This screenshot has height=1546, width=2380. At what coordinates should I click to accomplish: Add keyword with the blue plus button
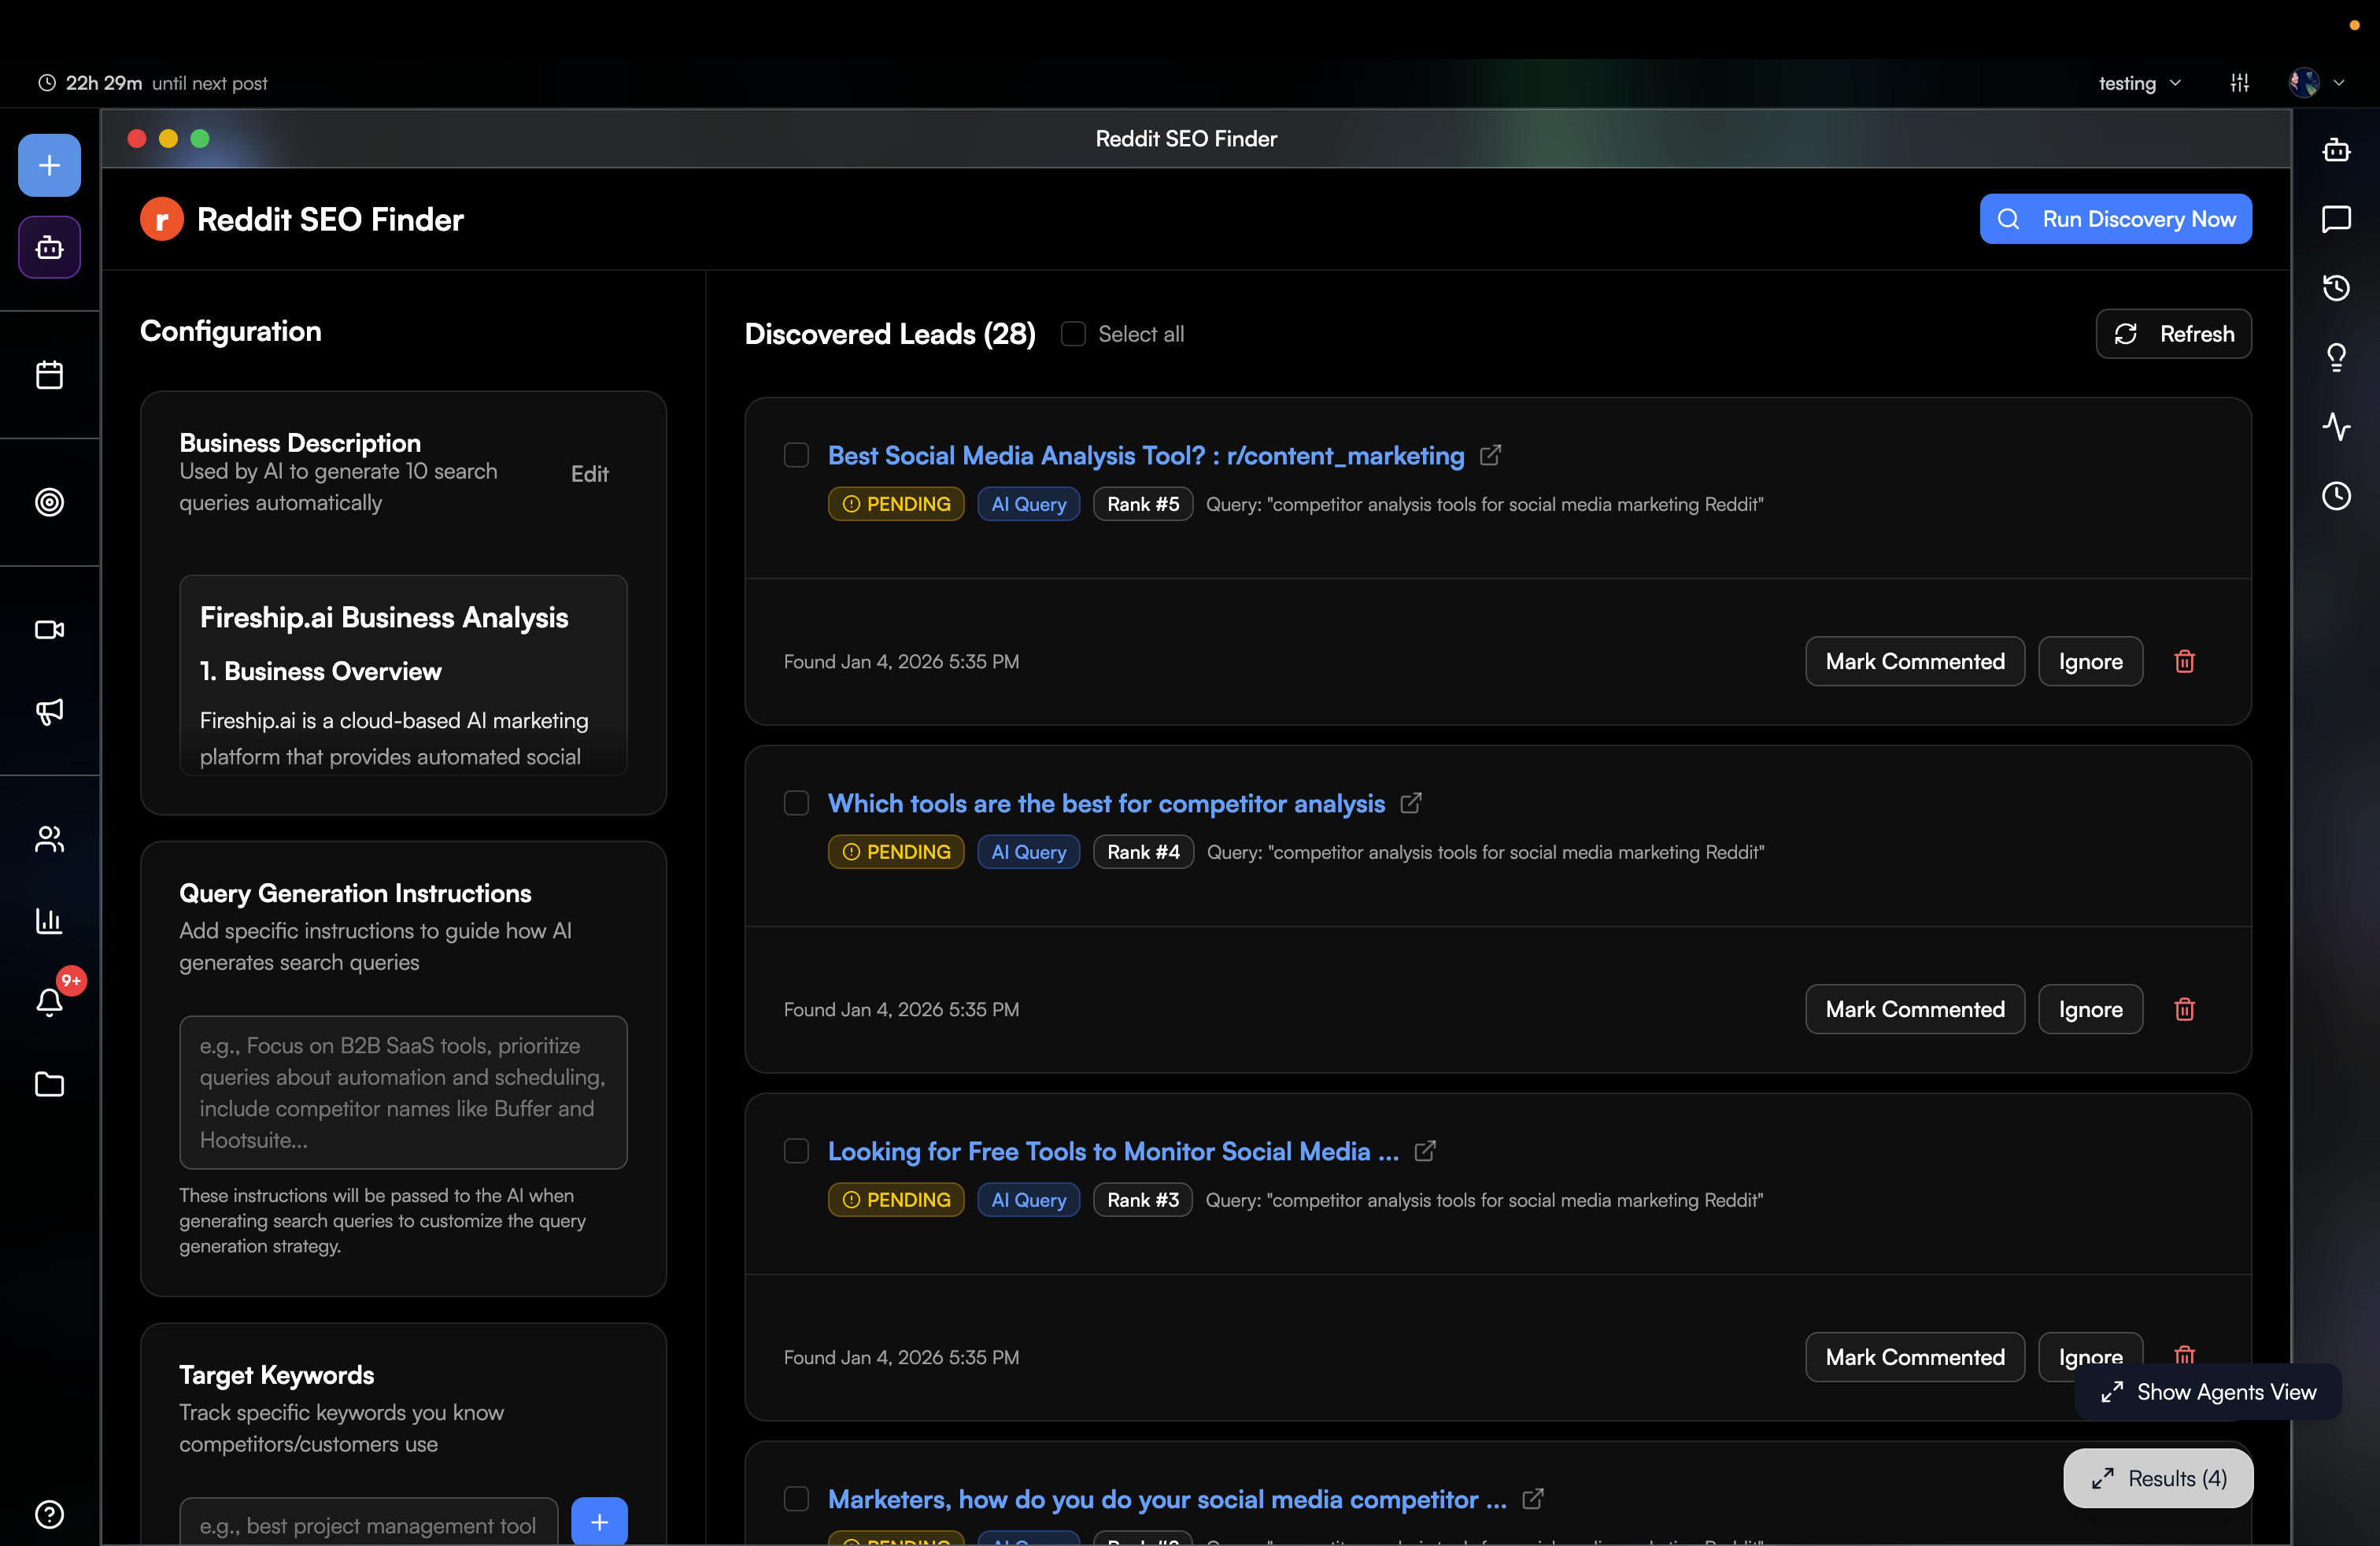click(599, 1521)
